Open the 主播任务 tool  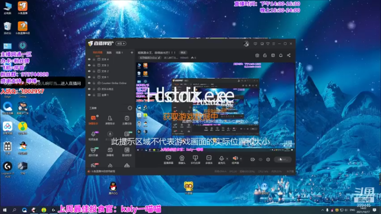[x=127, y=120]
